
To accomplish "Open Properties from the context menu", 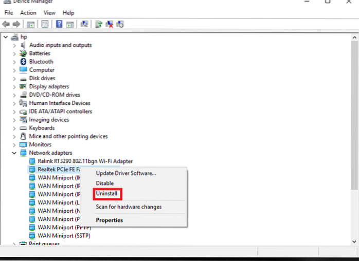I will [x=110, y=220].
